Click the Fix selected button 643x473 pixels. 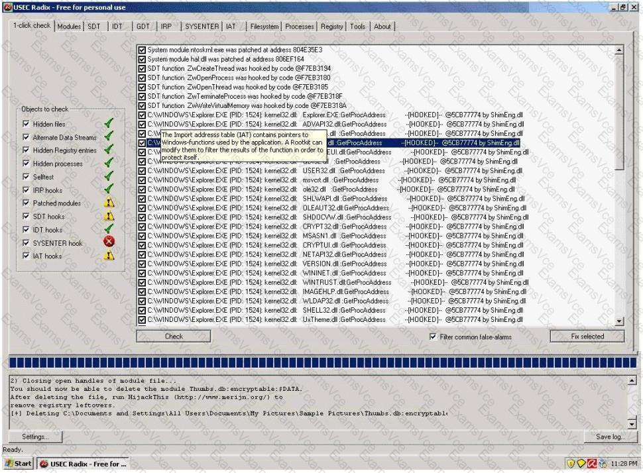587,337
